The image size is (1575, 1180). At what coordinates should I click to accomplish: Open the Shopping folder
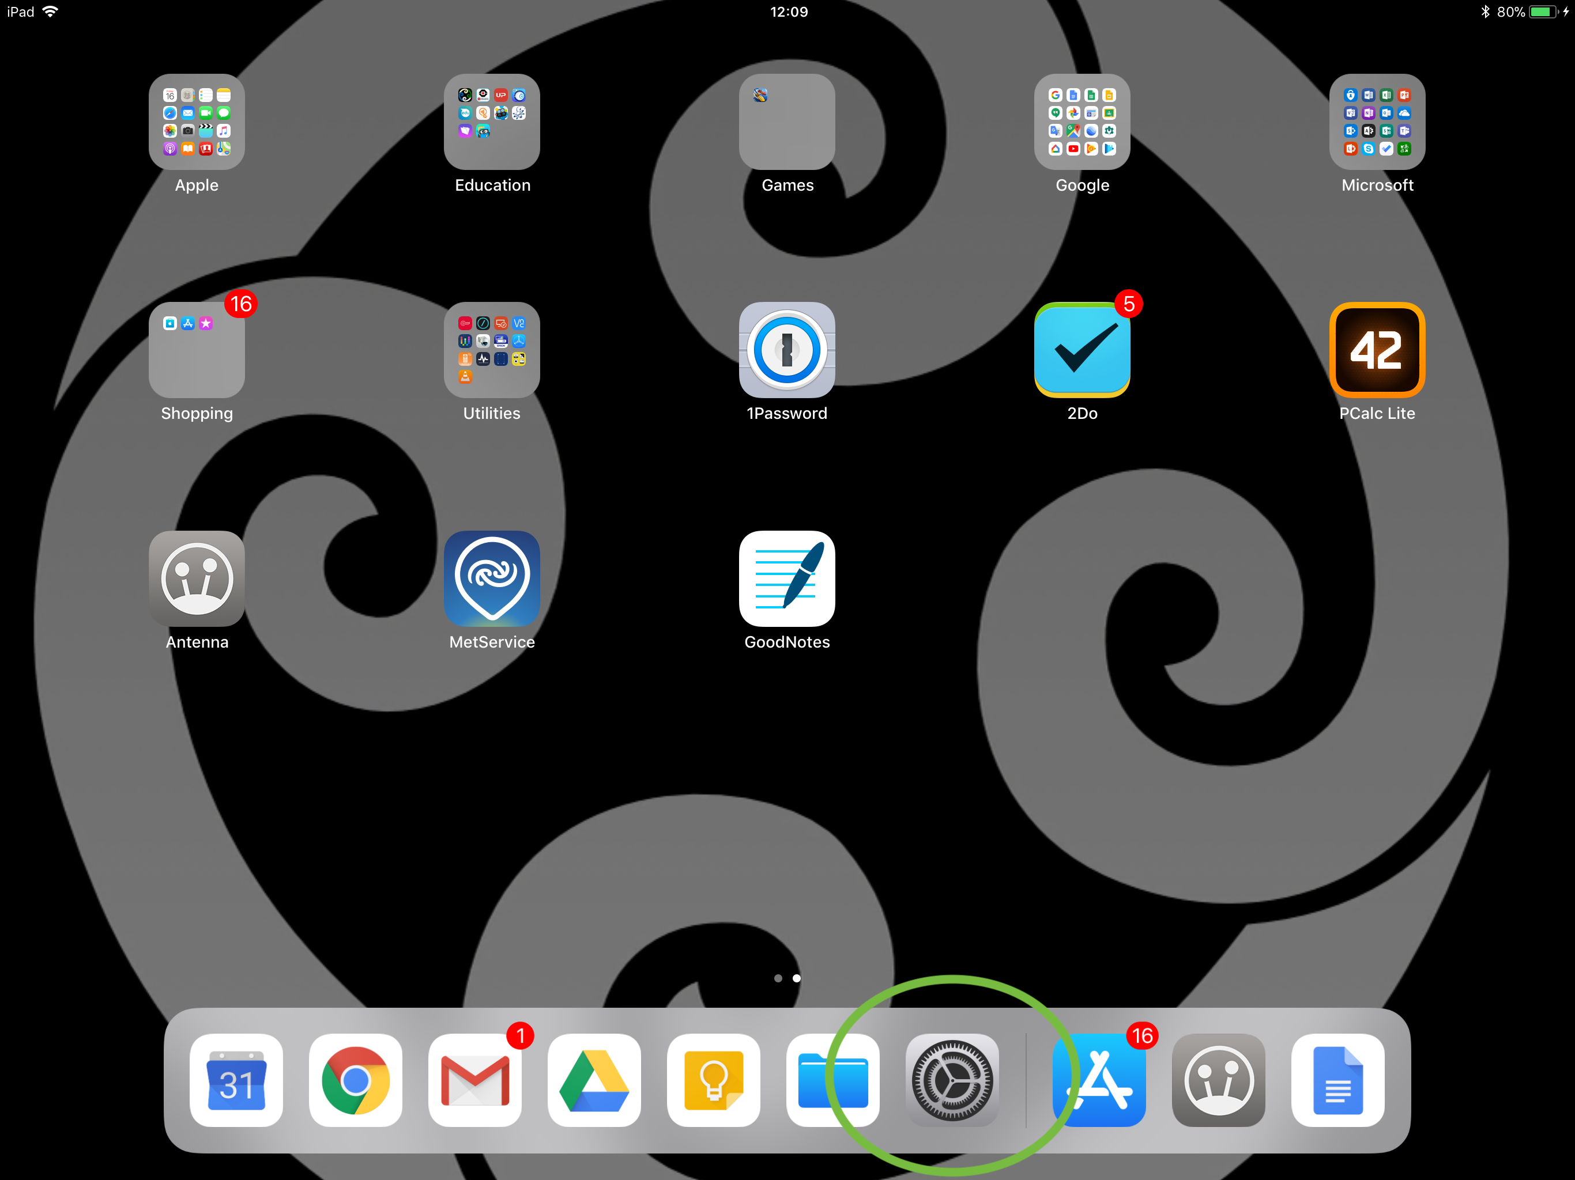(x=197, y=350)
